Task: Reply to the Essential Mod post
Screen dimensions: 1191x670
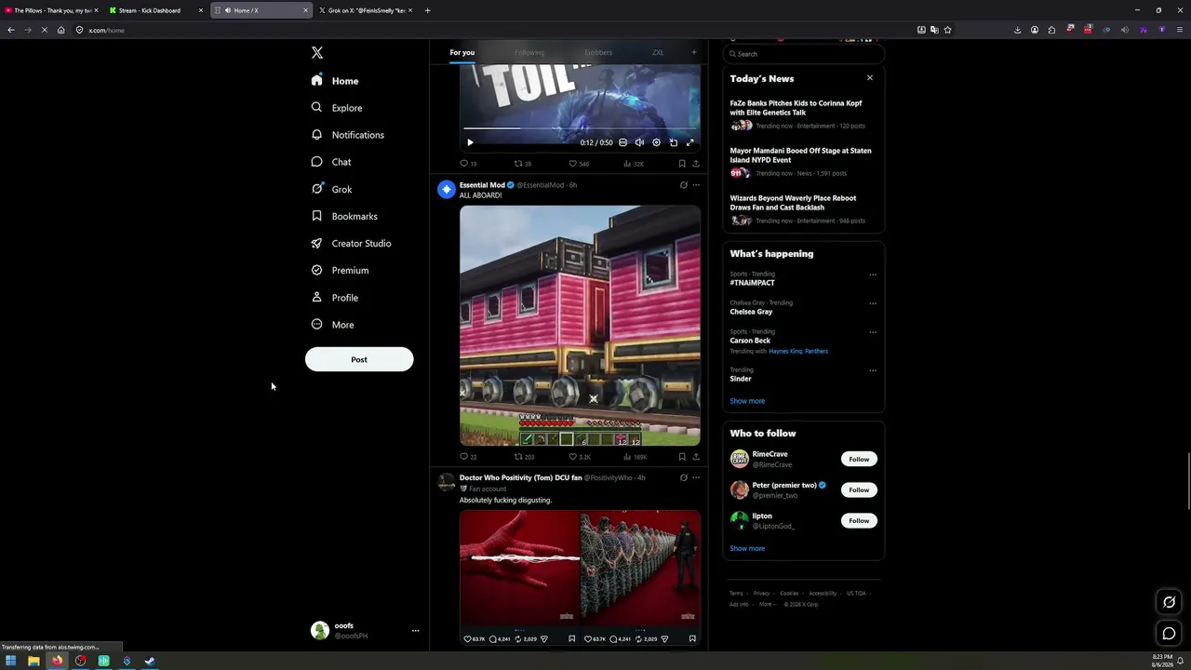Action: pyautogui.click(x=468, y=457)
